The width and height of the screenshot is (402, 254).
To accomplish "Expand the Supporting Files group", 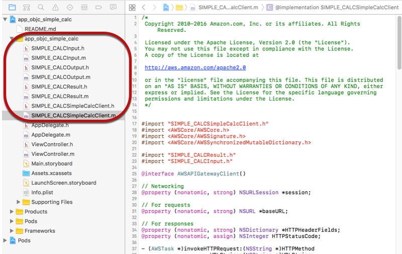I will click(x=19, y=202).
